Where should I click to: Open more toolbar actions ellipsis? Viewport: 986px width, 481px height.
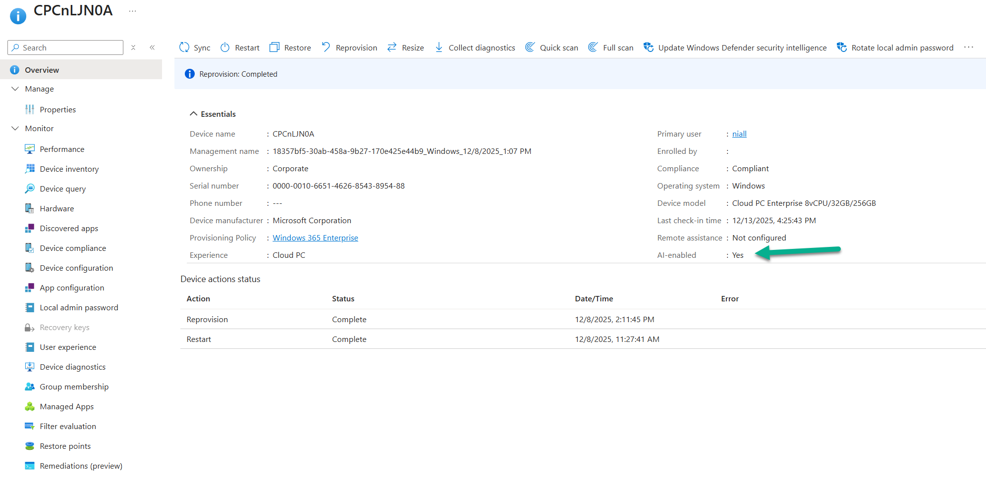click(969, 48)
